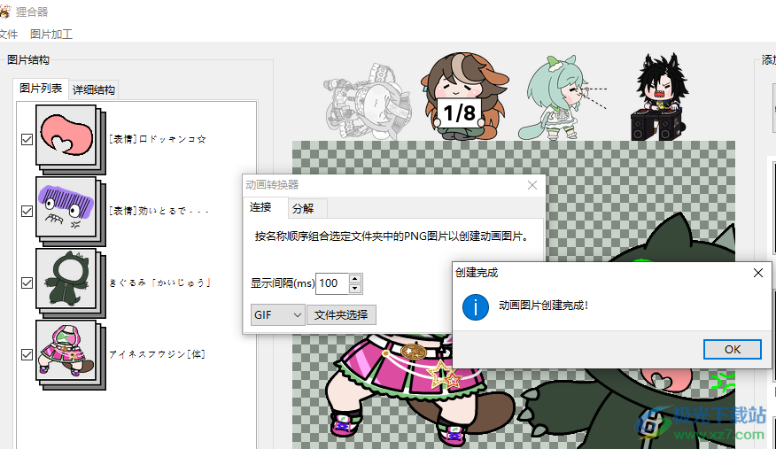
Task: Open the 图片加工 menu
Action: click(51, 35)
